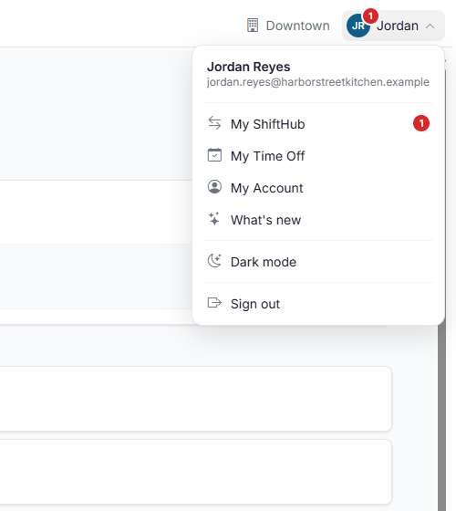Click the JR avatar circle
This screenshot has width=456, height=511.
(x=358, y=26)
